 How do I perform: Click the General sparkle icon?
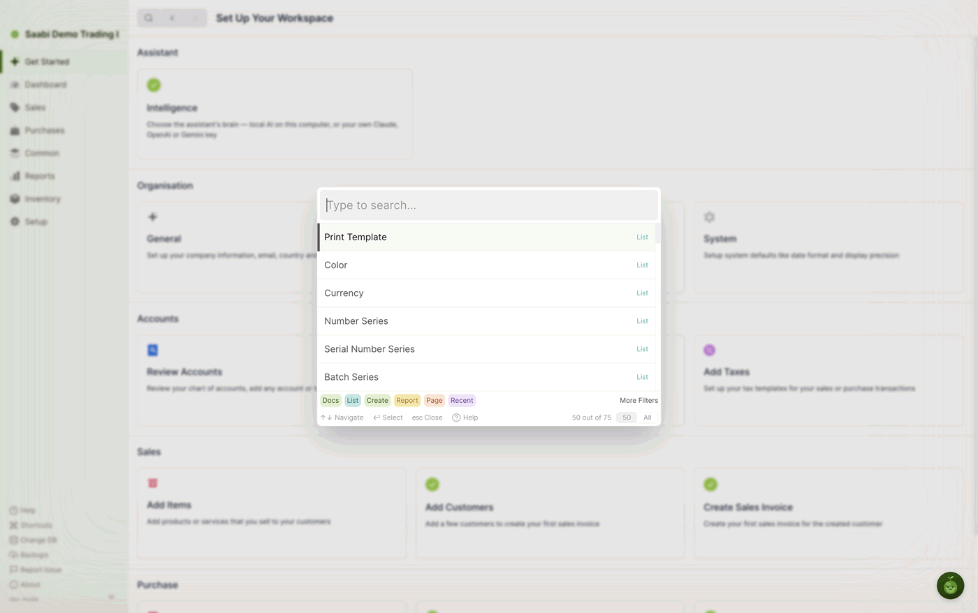[x=153, y=217]
